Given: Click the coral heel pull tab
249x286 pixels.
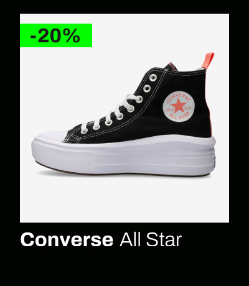Looking at the screenshot, I should [x=209, y=61].
